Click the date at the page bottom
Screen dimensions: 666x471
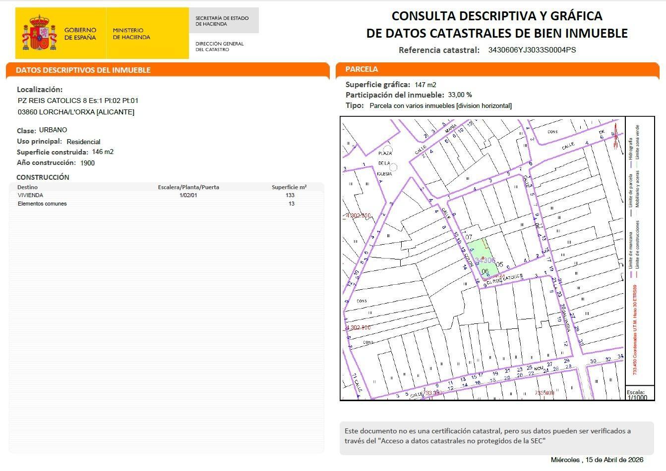coord(597,460)
